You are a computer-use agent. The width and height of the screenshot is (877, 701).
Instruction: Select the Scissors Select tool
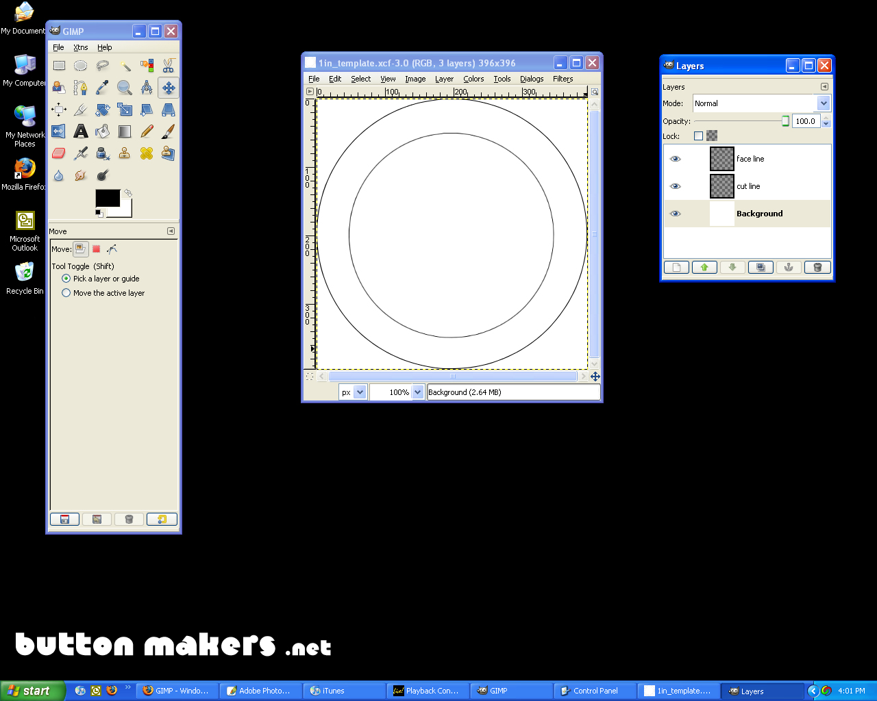(x=169, y=66)
